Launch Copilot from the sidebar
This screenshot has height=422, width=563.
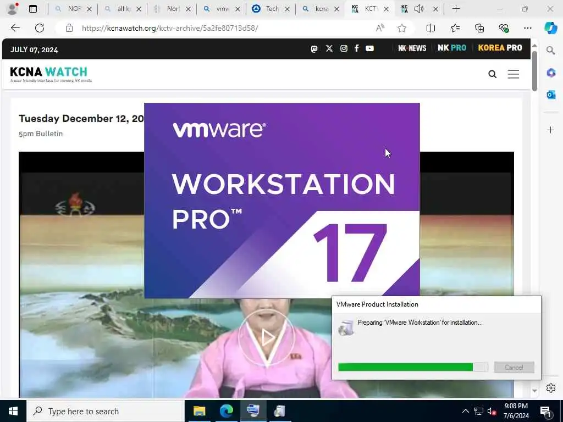click(550, 28)
